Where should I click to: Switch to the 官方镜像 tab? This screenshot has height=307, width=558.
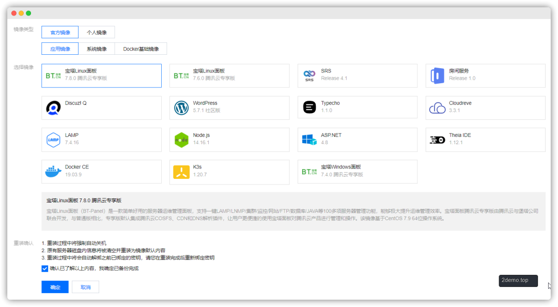coord(60,33)
